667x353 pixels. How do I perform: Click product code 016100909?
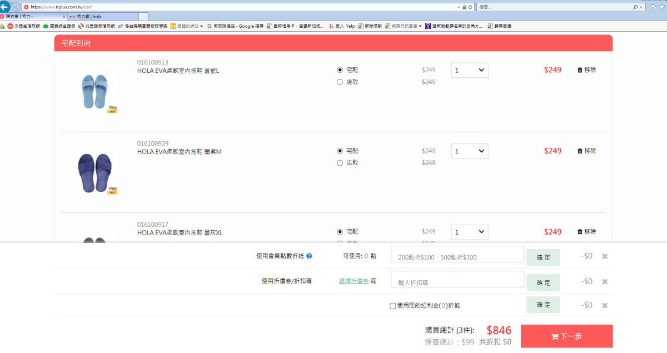[x=153, y=143]
